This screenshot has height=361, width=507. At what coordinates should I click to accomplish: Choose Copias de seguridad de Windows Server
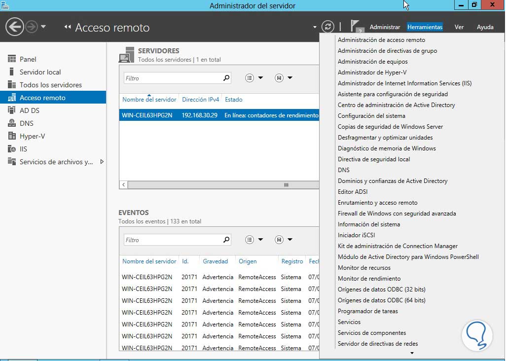(390, 127)
